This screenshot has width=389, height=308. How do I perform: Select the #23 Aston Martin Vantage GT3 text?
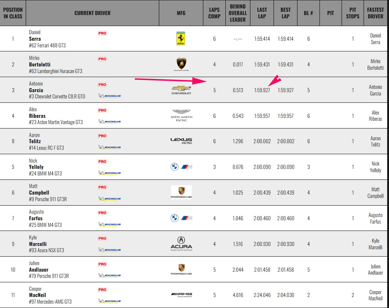click(56, 122)
